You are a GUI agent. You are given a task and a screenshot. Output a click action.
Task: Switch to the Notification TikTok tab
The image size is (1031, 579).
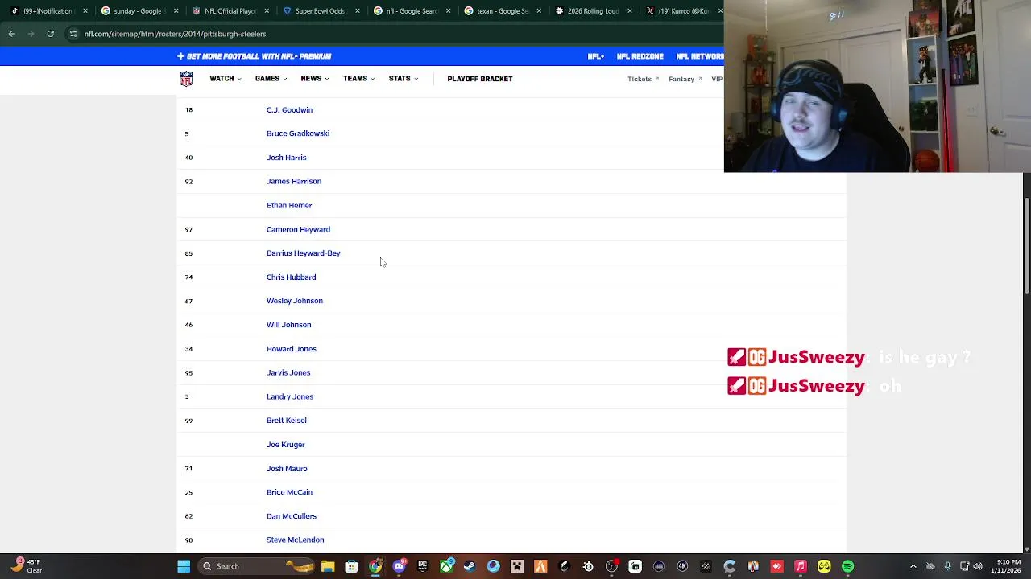point(47,11)
